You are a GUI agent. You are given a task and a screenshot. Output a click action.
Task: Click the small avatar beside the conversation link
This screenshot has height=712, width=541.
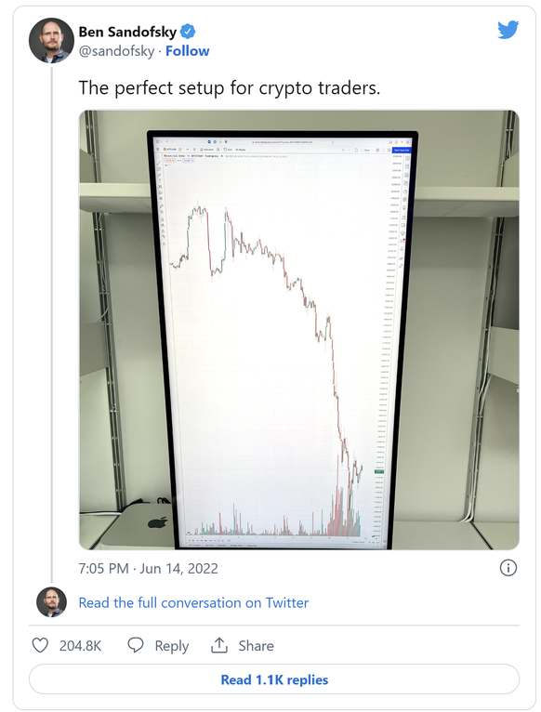51,602
